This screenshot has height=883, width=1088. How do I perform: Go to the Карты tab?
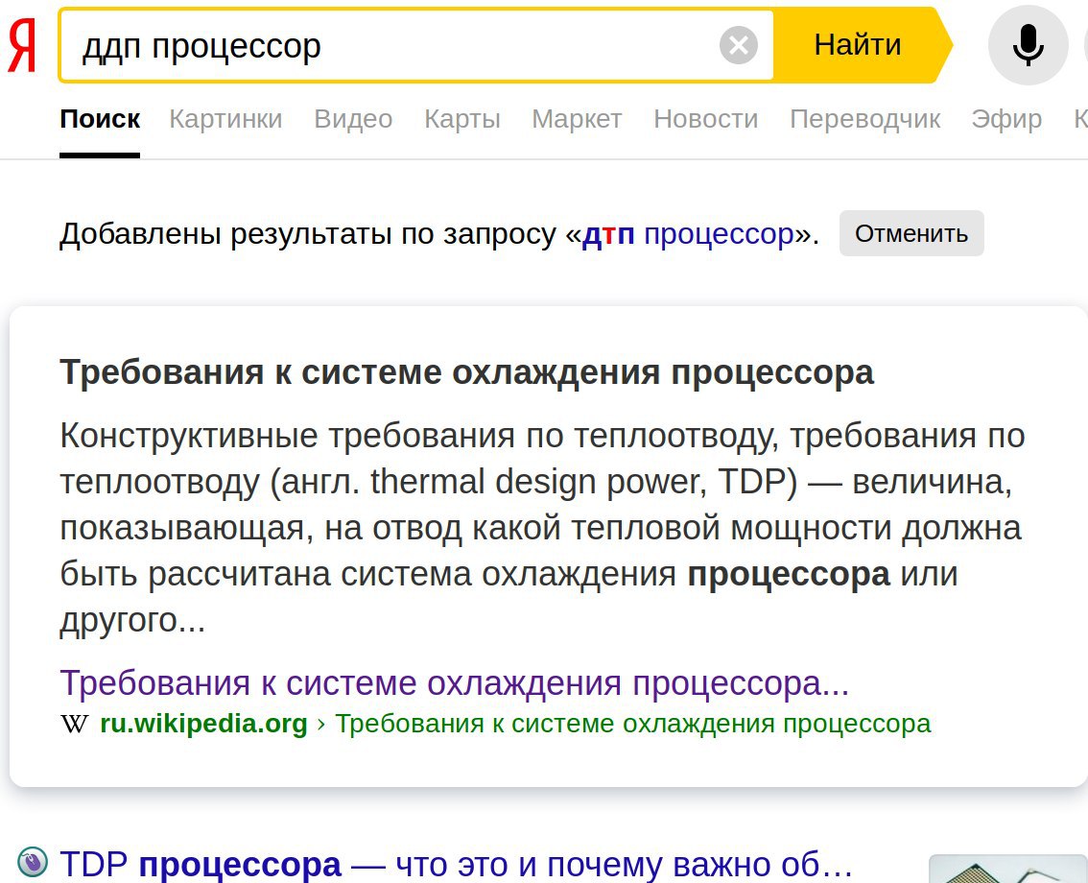point(462,119)
